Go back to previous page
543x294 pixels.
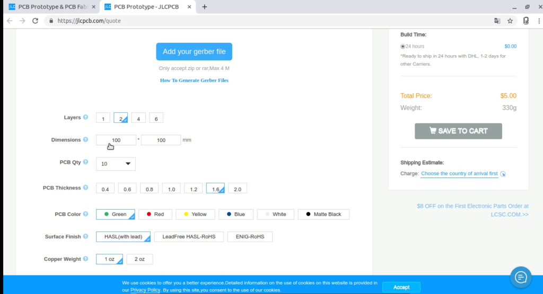tap(10, 21)
